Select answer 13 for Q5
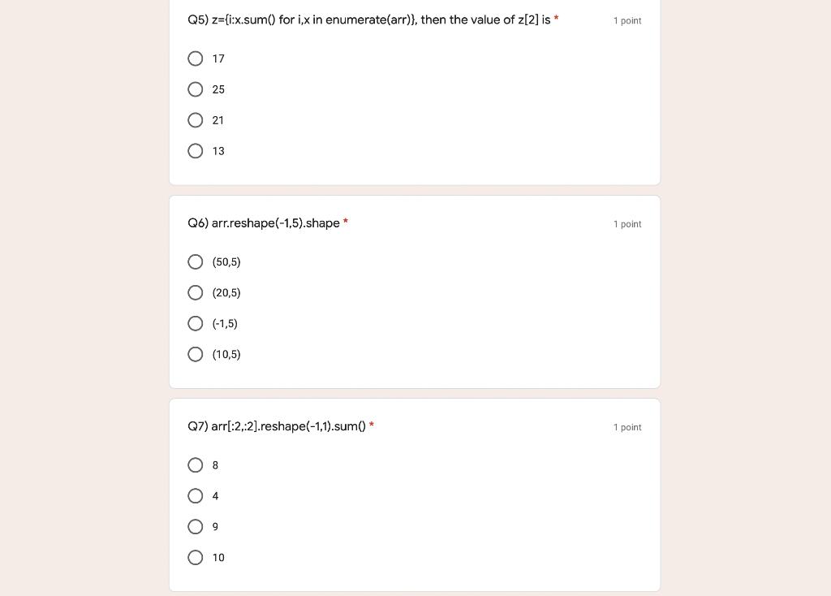The height and width of the screenshot is (596, 831). [x=196, y=151]
